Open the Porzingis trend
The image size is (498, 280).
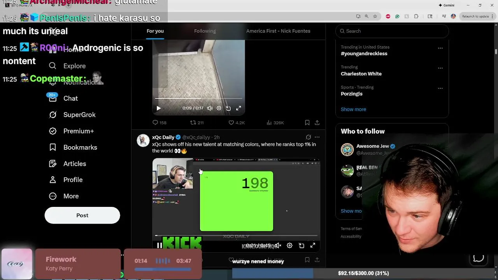(x=352, y=94)
